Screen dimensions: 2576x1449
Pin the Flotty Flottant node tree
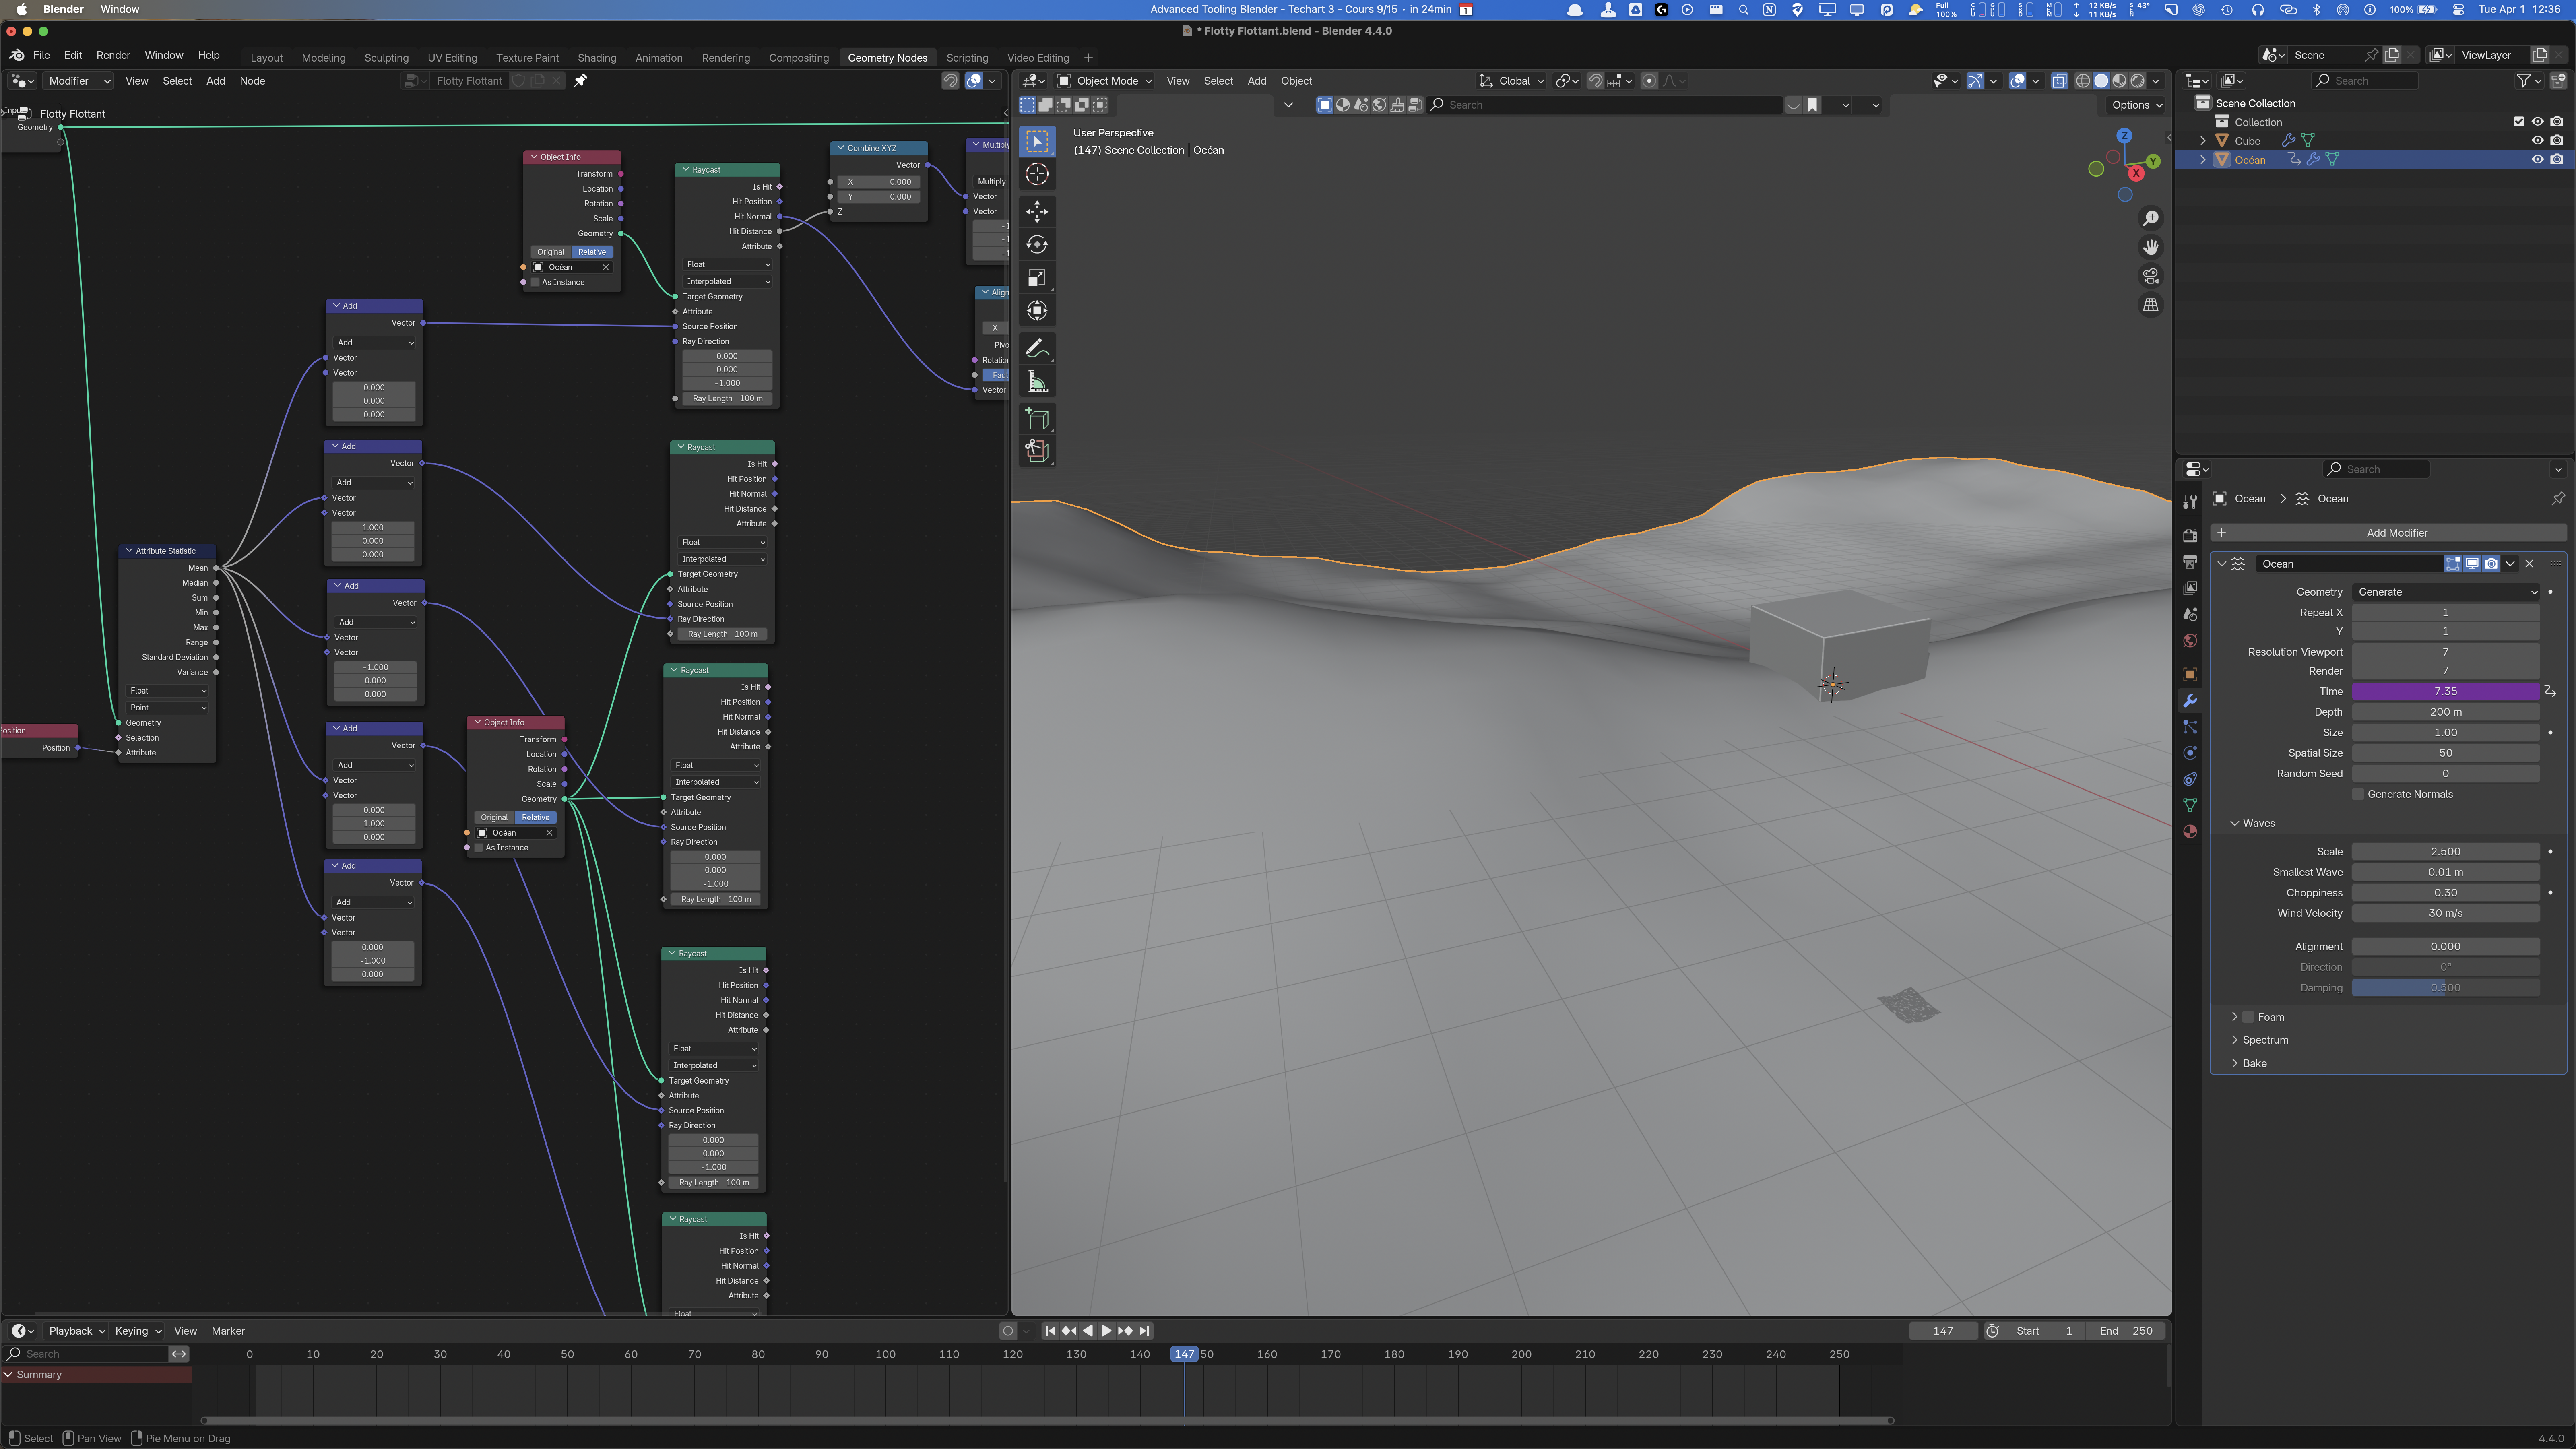tap(580, 81)
